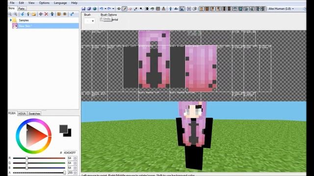Select the Darken/Lighten sun tool

[x=147, y=9]
